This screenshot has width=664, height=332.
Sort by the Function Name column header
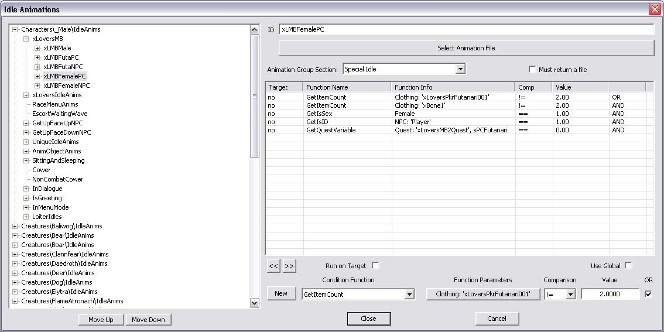pyautogui.click(x=347, y=87)
